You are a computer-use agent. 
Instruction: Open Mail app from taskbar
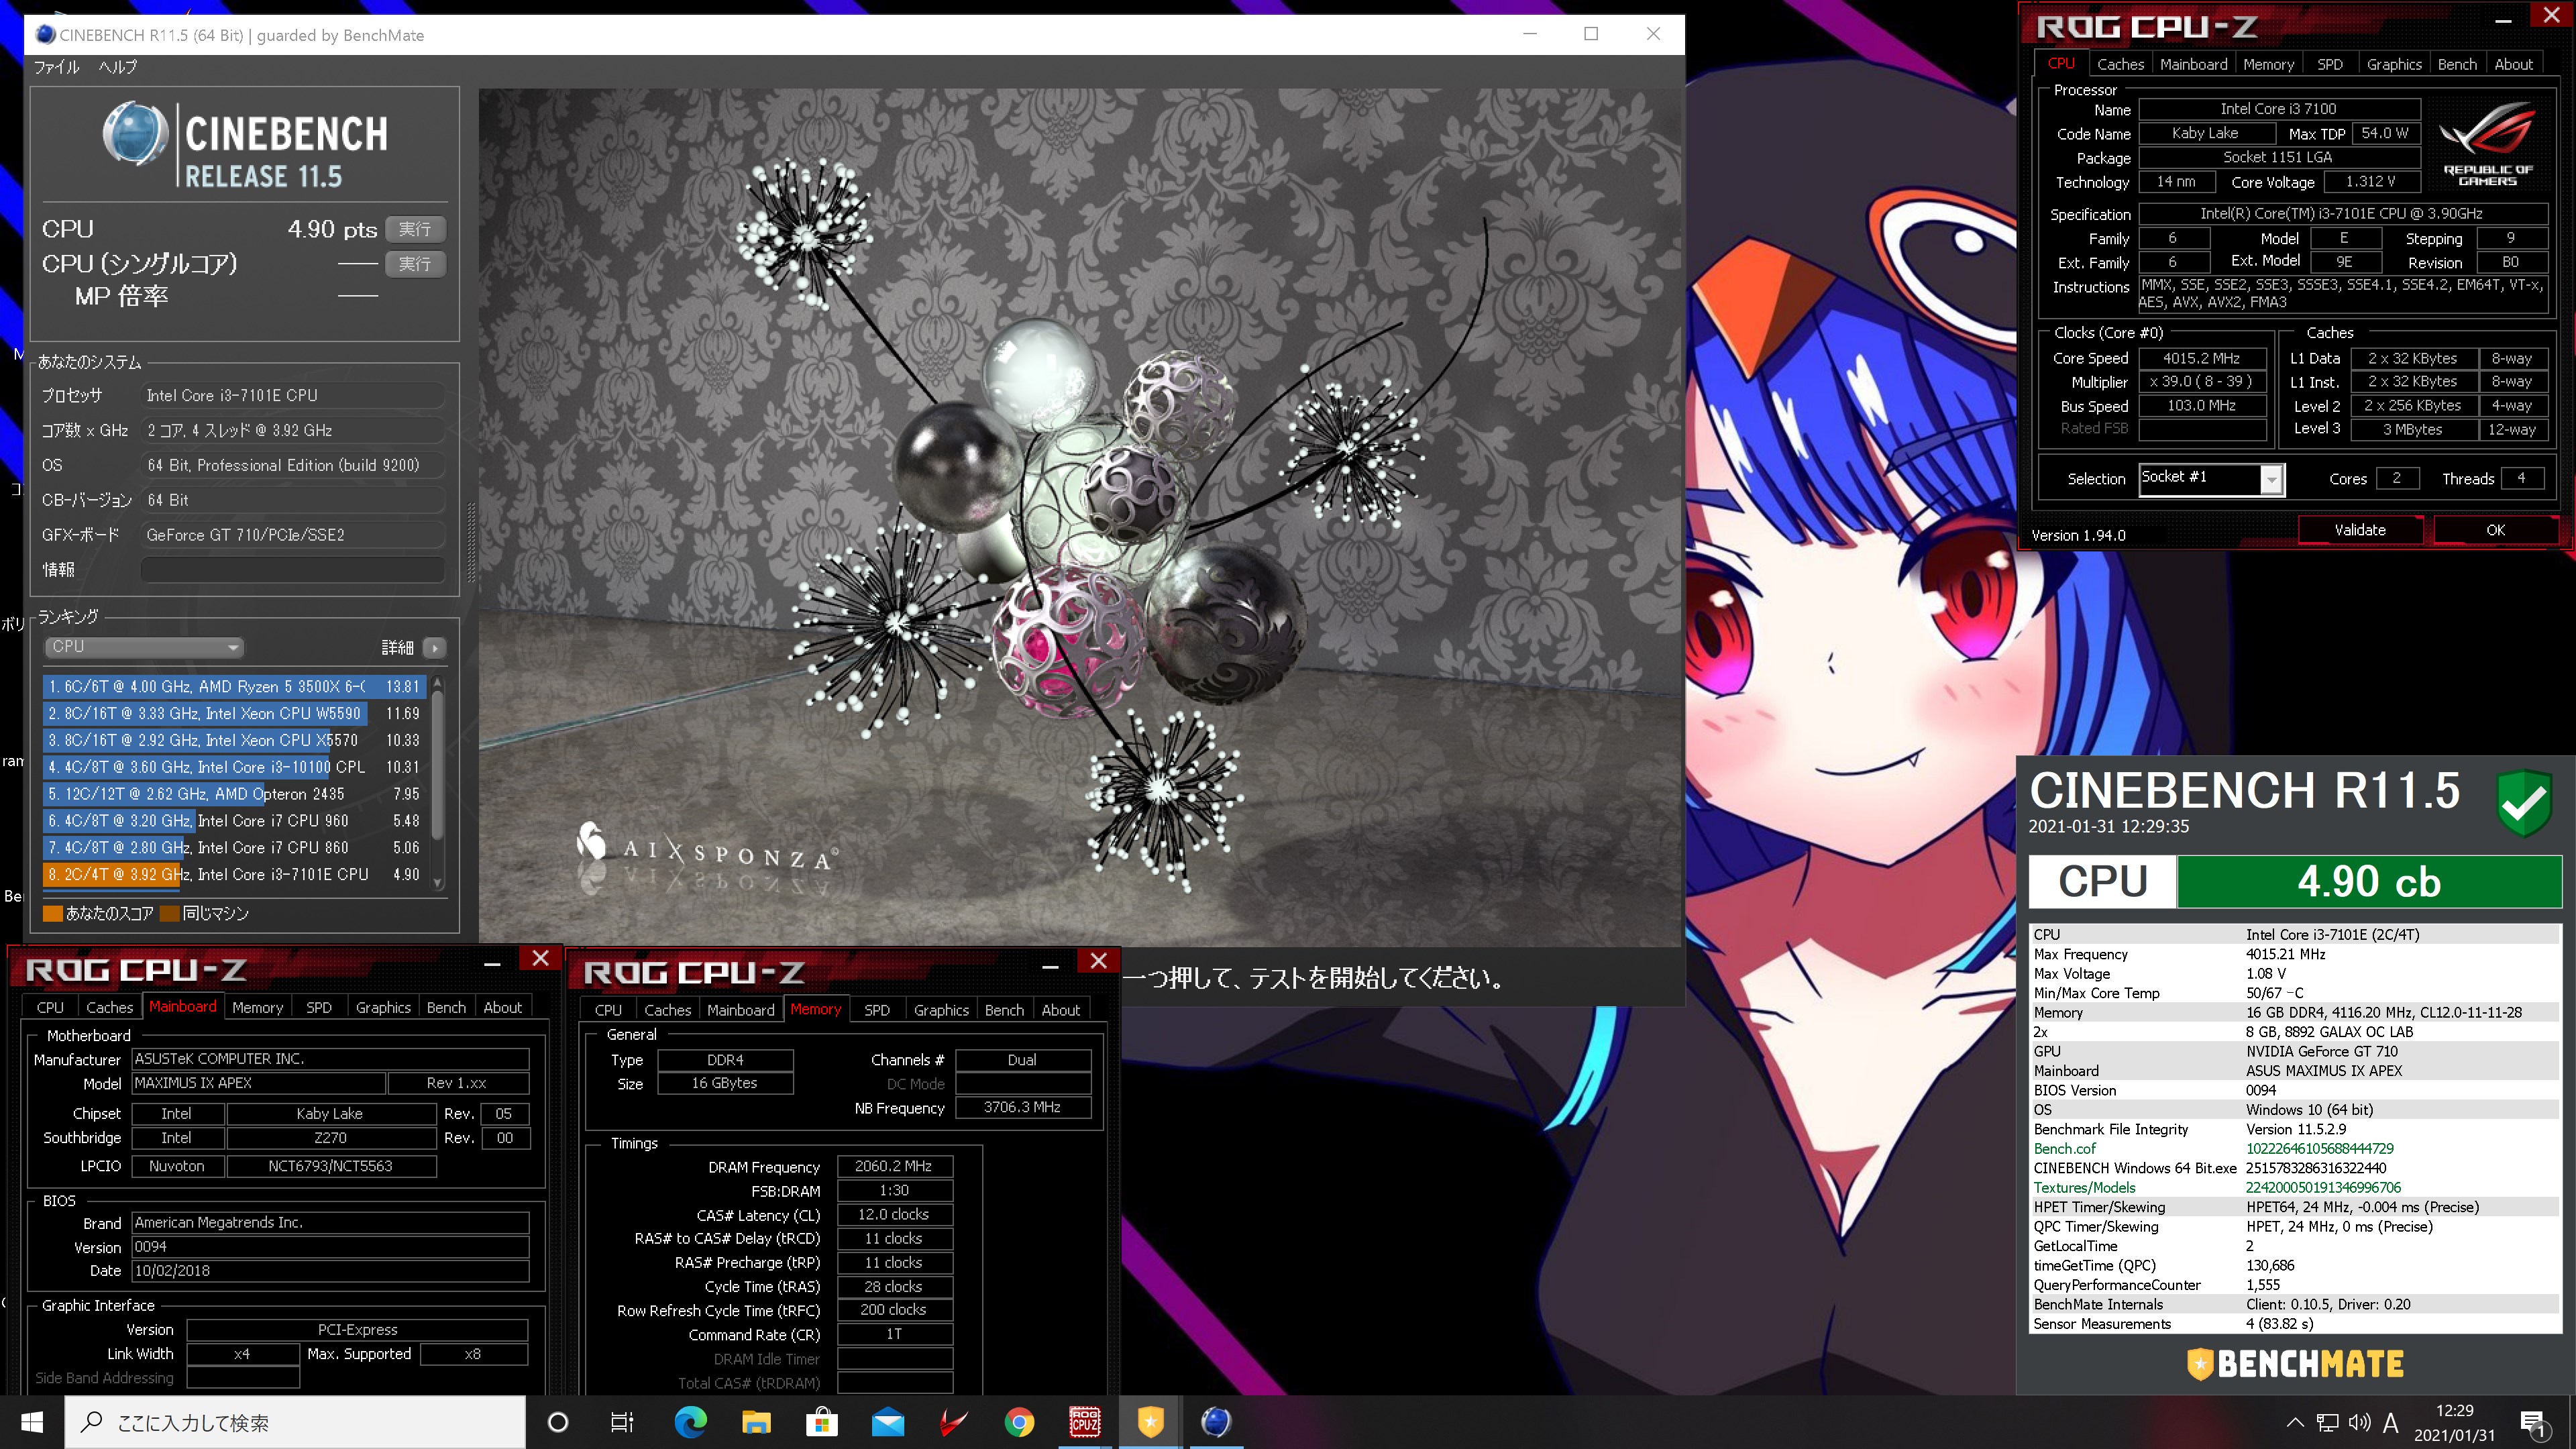888,1422
